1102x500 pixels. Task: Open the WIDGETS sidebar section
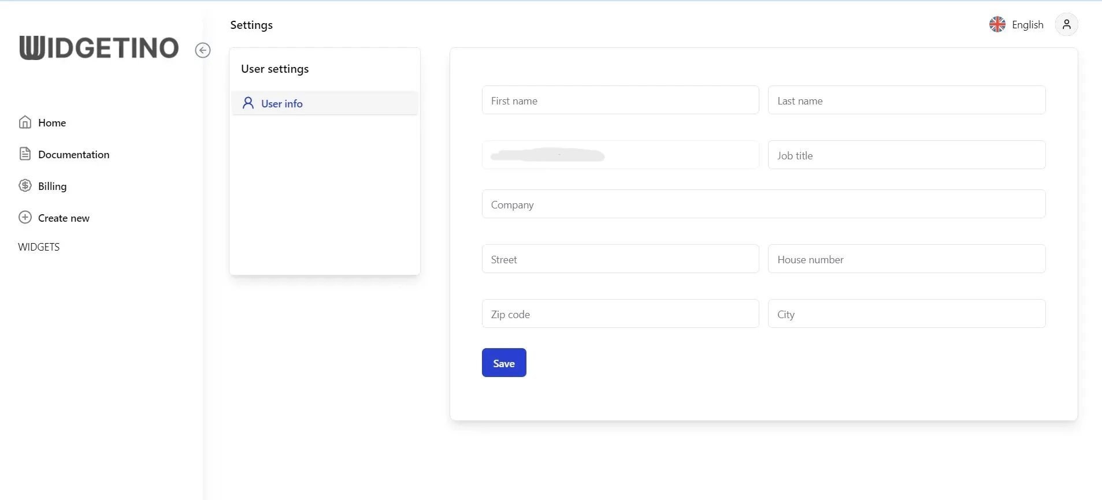pyautogui.click(x=39, y=247)
